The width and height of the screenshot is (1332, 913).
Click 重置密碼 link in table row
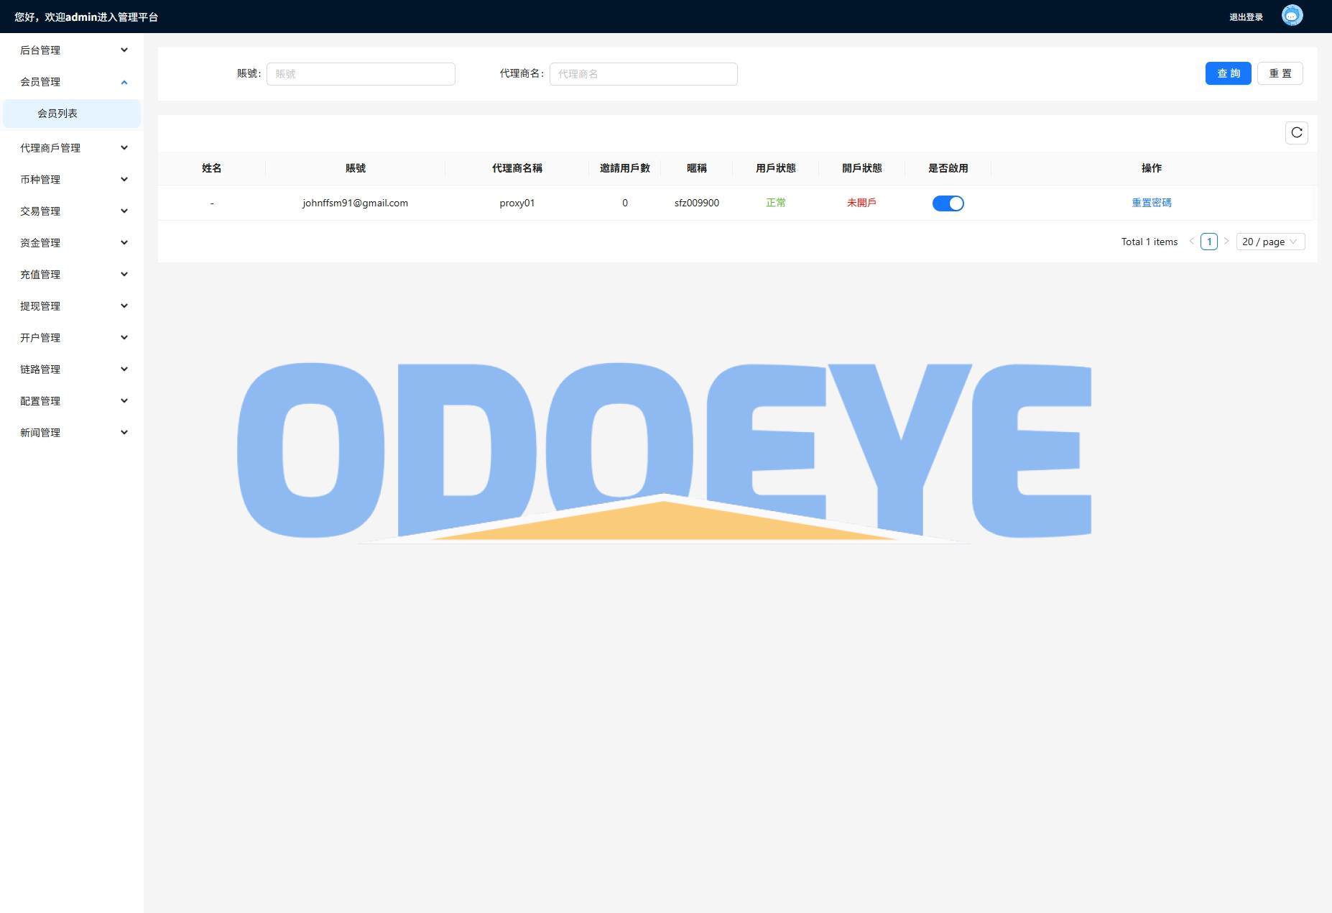click(1151, 203)
